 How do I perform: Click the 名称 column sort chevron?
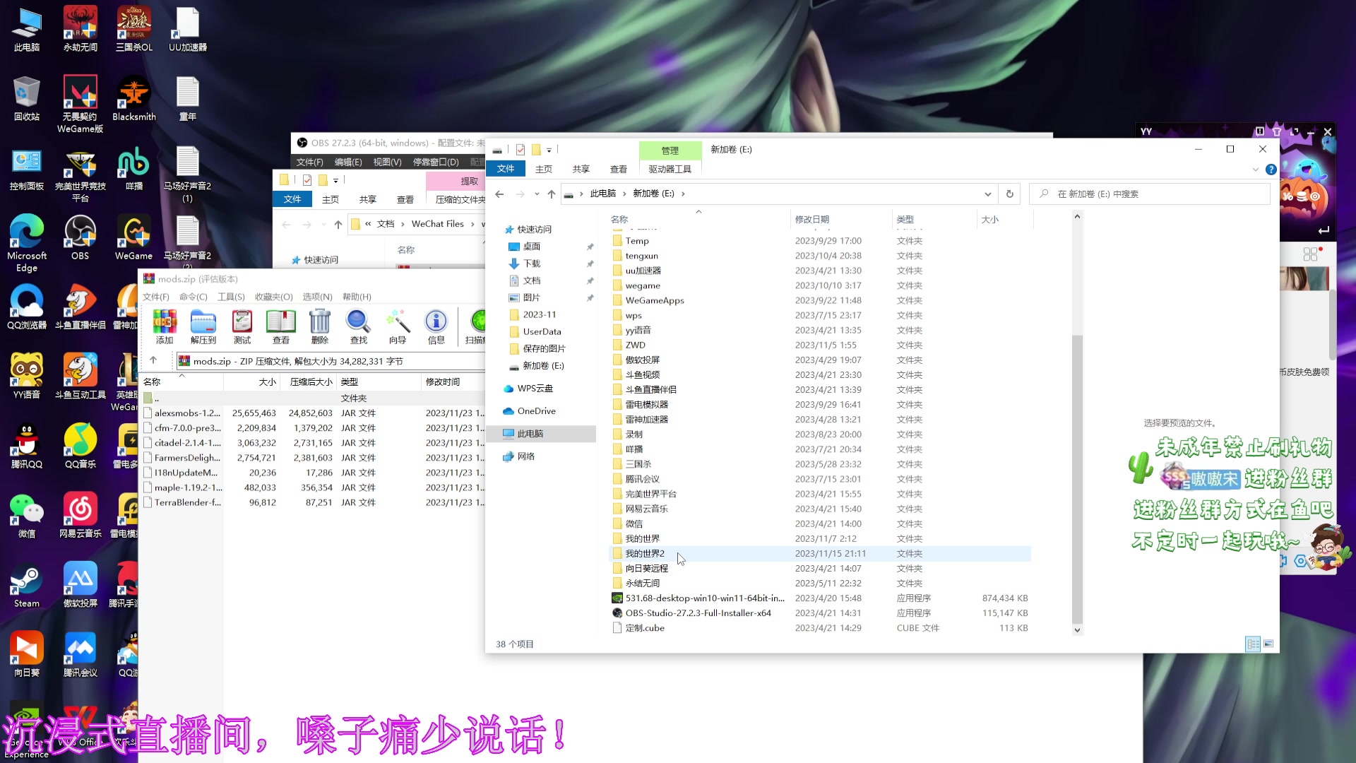[x=698, y=211]
